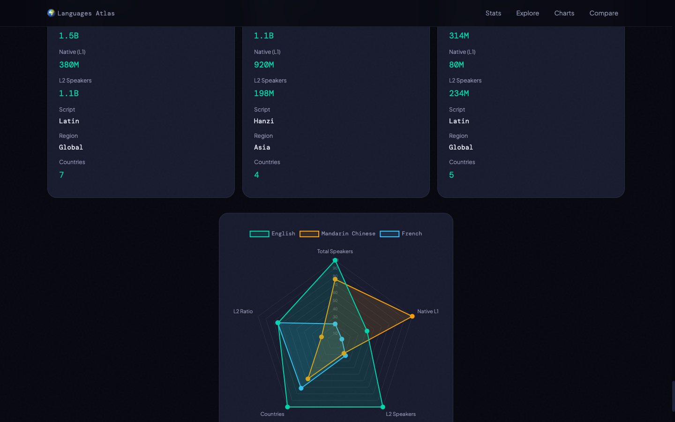Toggle the French legend color box

tap(390, 234)
